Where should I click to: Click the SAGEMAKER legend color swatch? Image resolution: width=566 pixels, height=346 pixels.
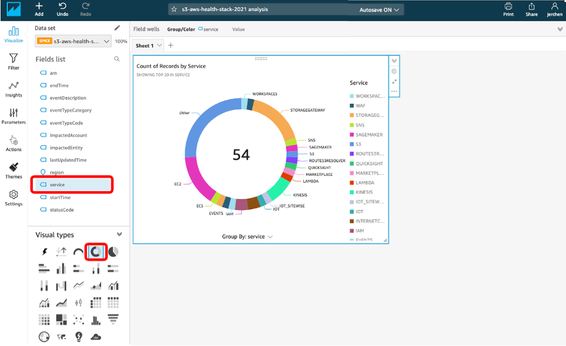pyautogui.click(x=351, y=134)
